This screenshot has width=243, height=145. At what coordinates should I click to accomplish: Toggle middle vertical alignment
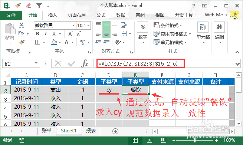pos(106,25)
